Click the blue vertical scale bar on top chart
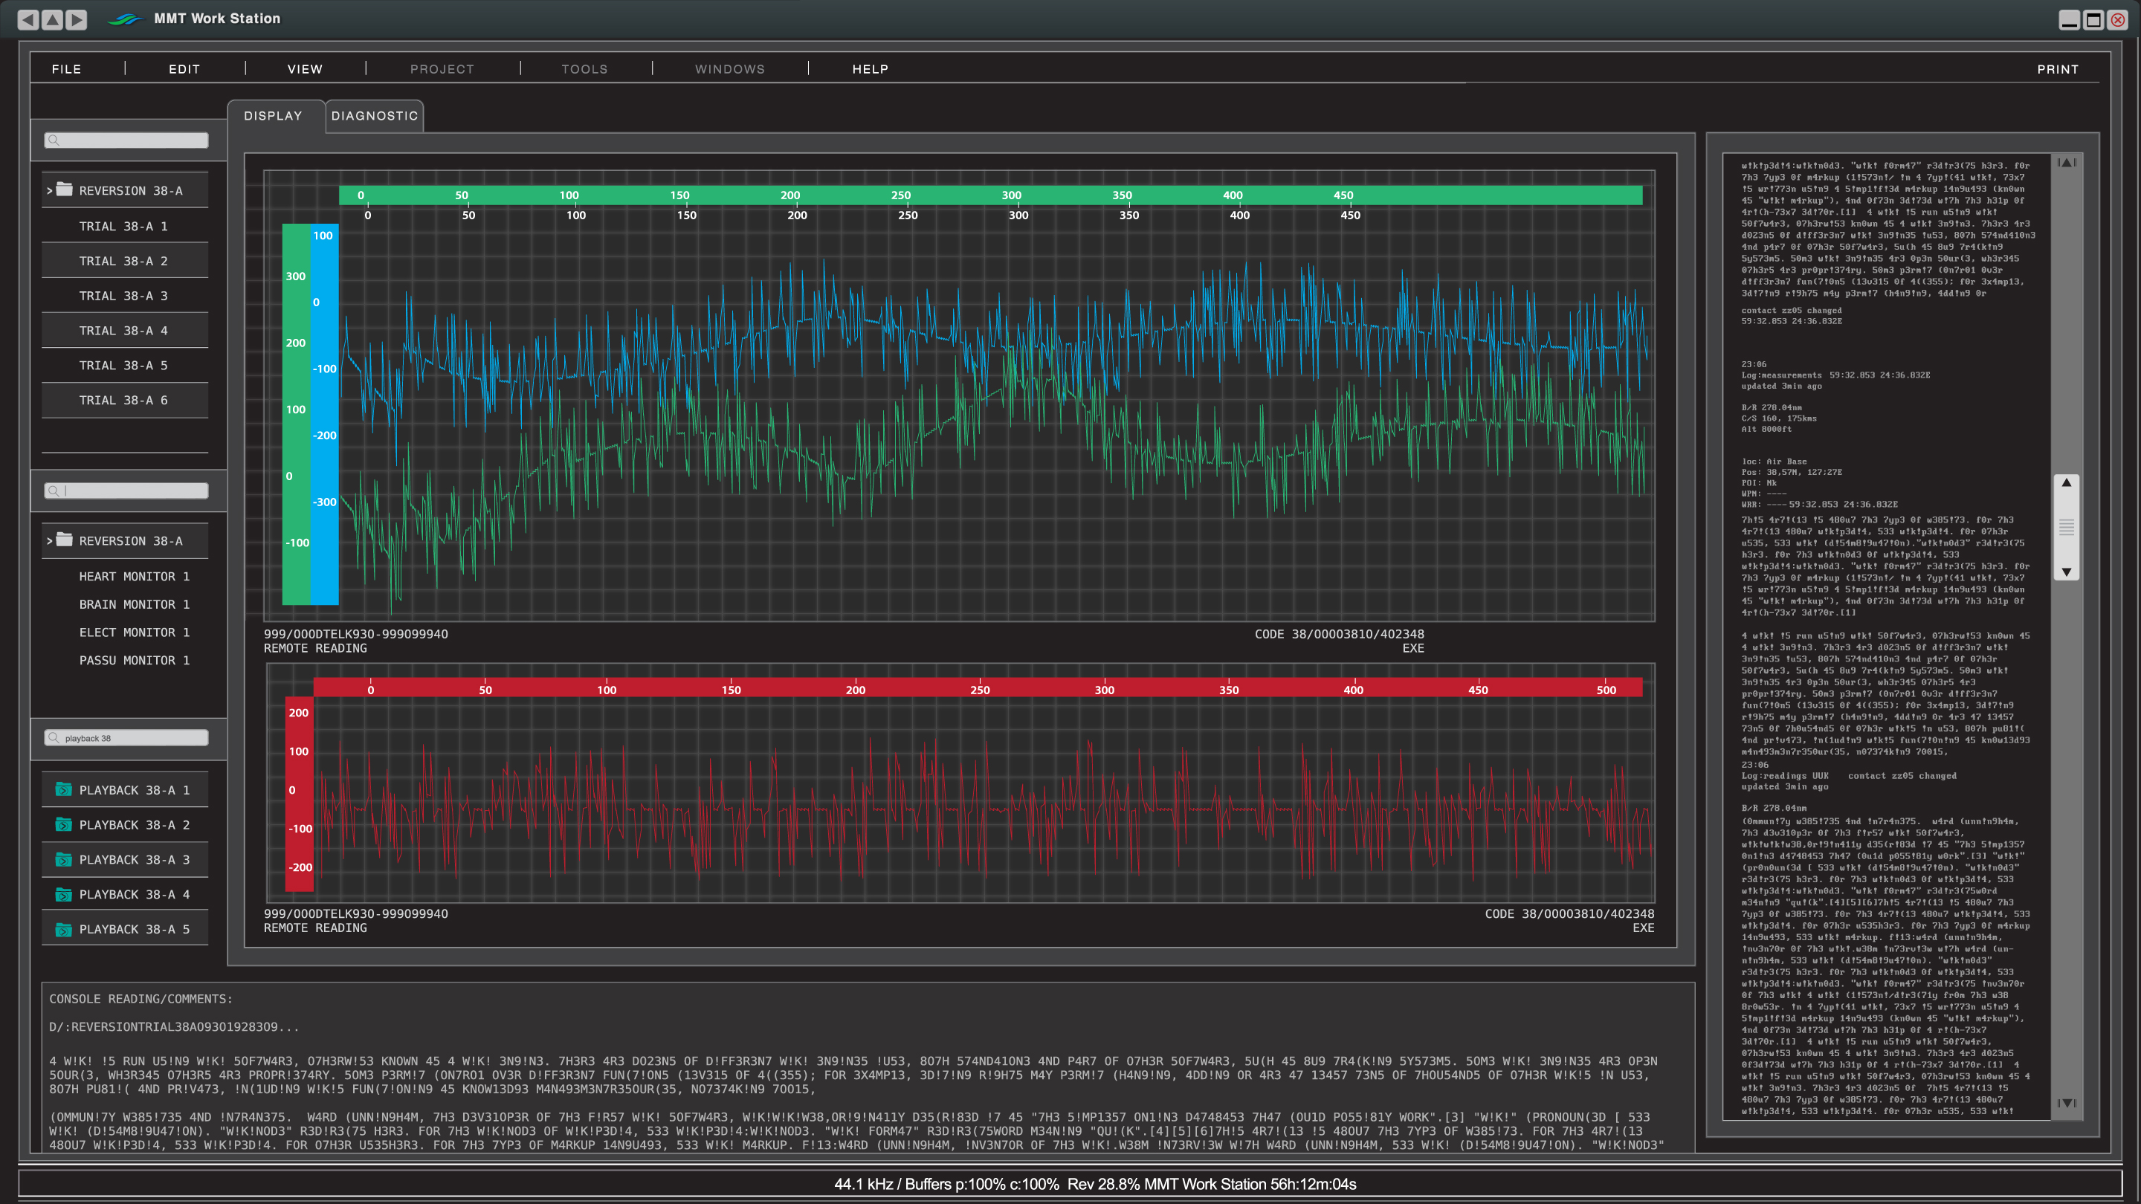Image resolution: width=2141 pixels, height=1204 pixels. click(x=324, y=414)
